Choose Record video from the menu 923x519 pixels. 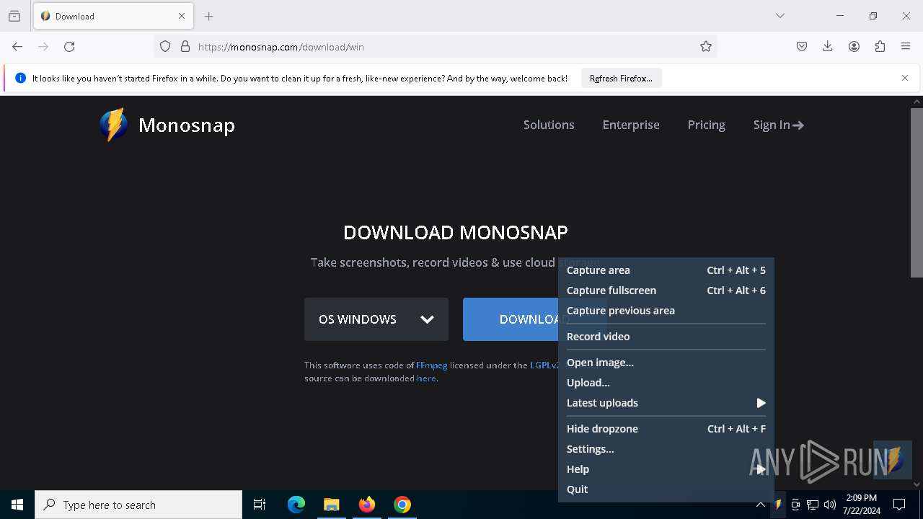click(666, 337)
